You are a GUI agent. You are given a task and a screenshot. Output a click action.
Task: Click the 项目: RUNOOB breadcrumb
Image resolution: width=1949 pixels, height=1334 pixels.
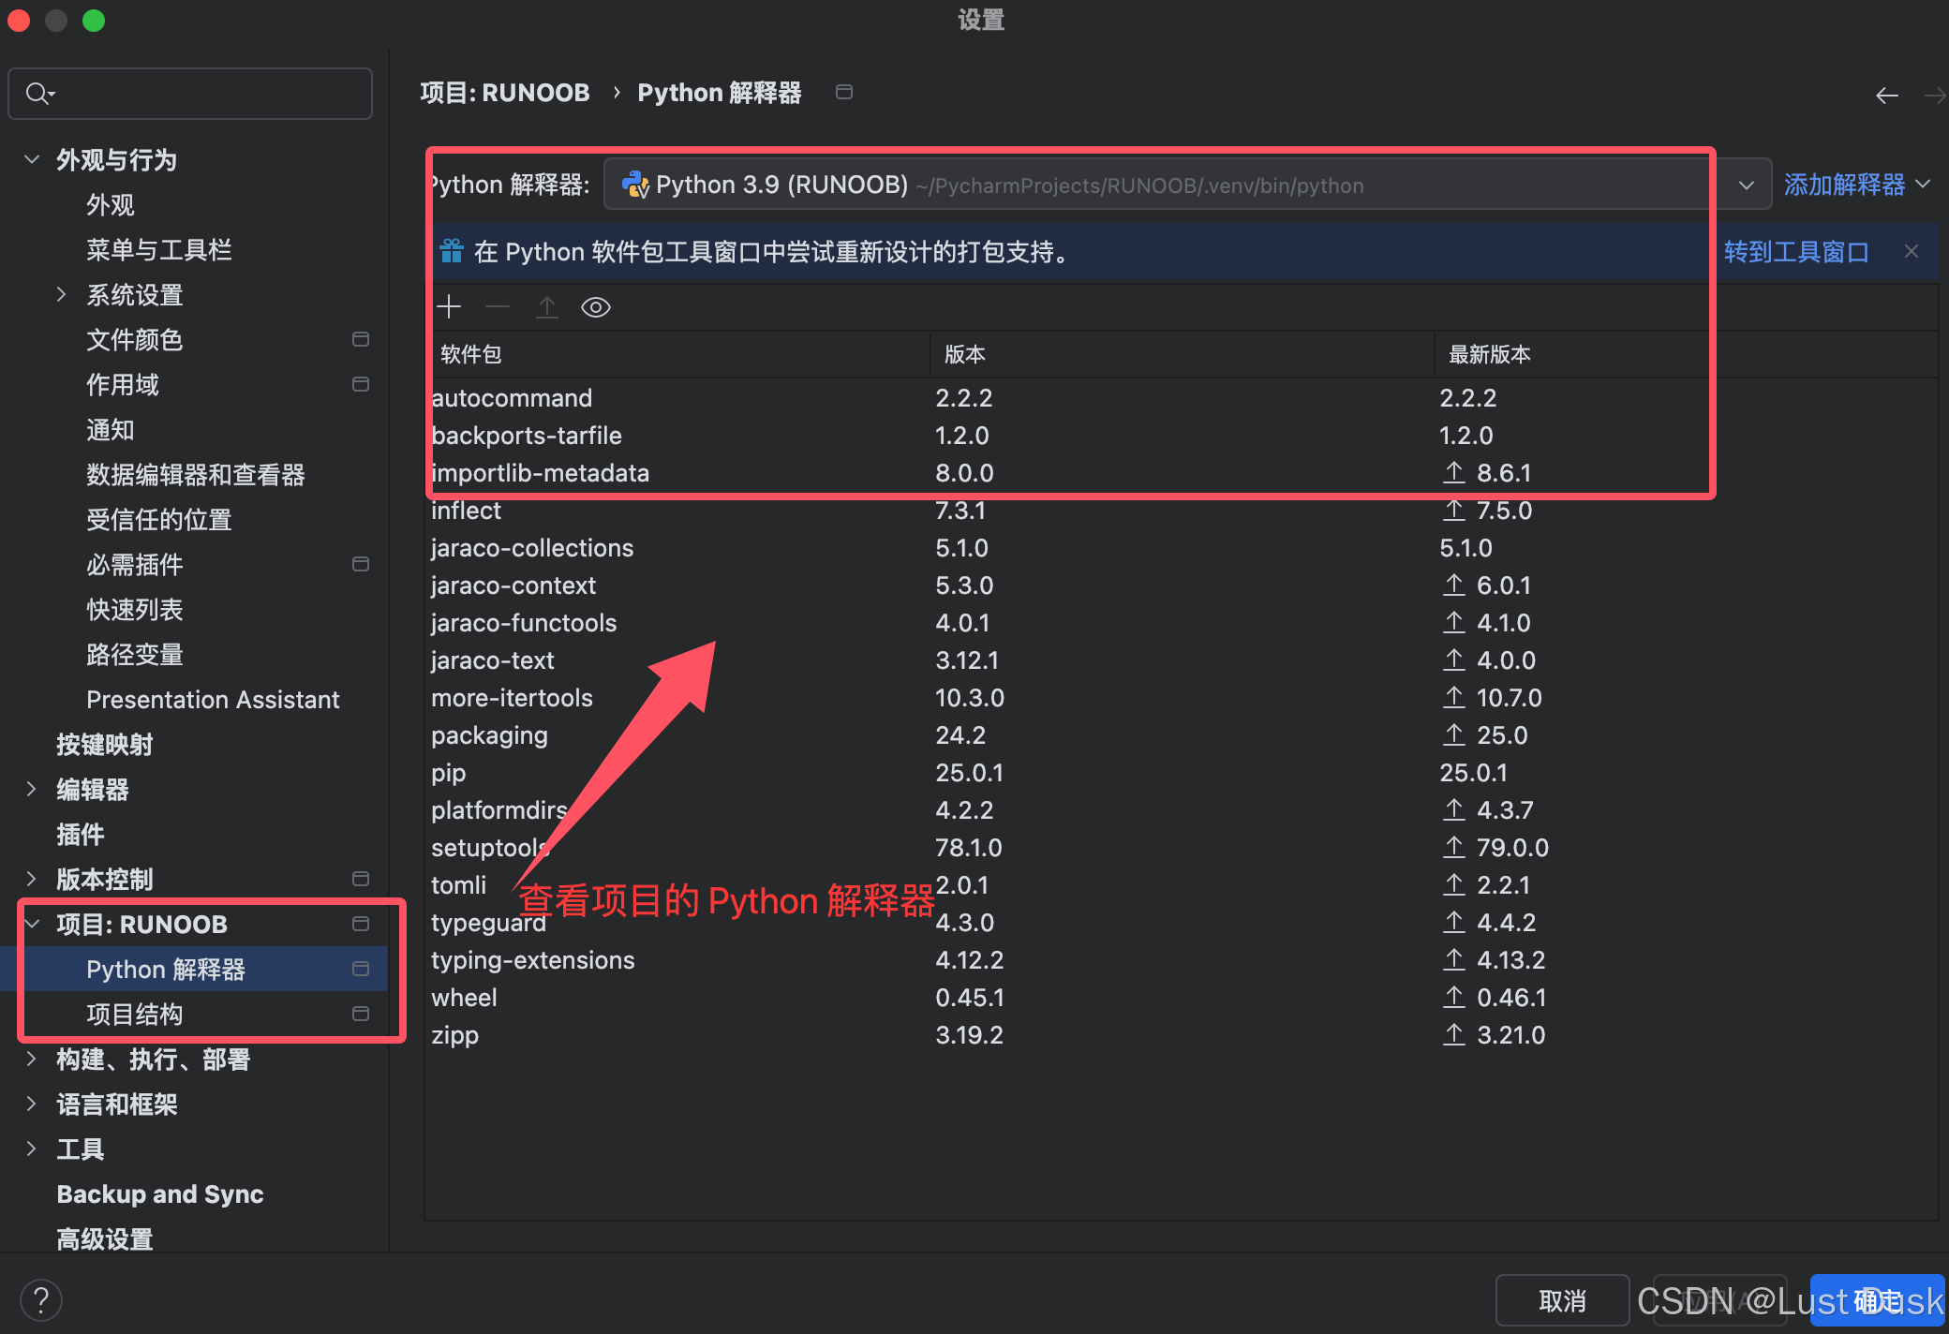505,92
